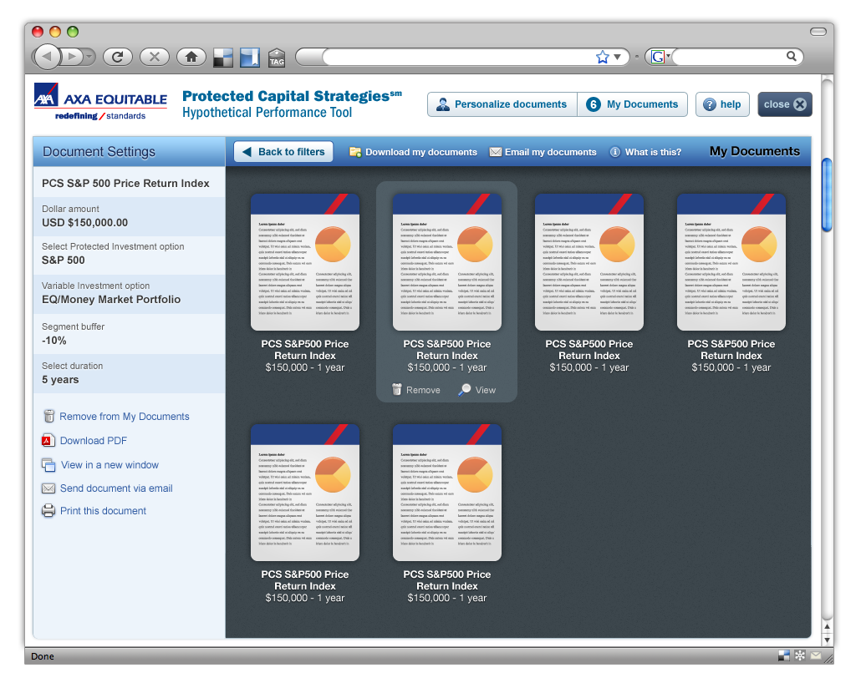Click the browser reload button
The width and height of the screenshot is (856, 688).
tap(117, 57)
